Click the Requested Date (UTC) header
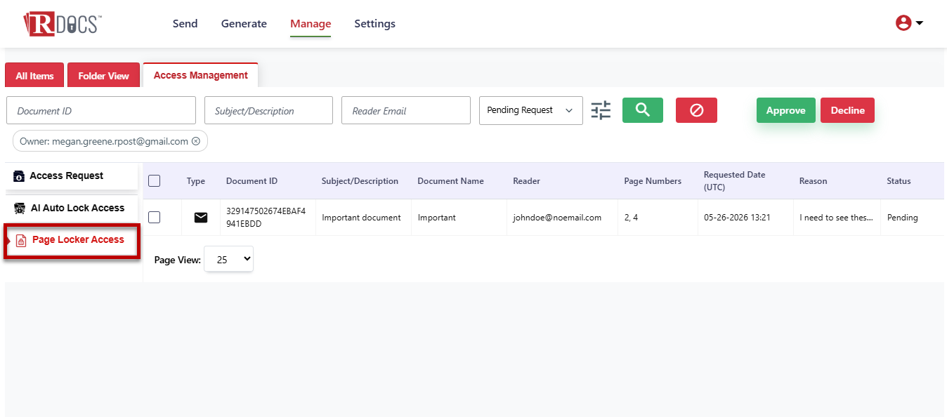Viewport: 947px width, 417px height. pyautogui.click(x=734, y=181)
